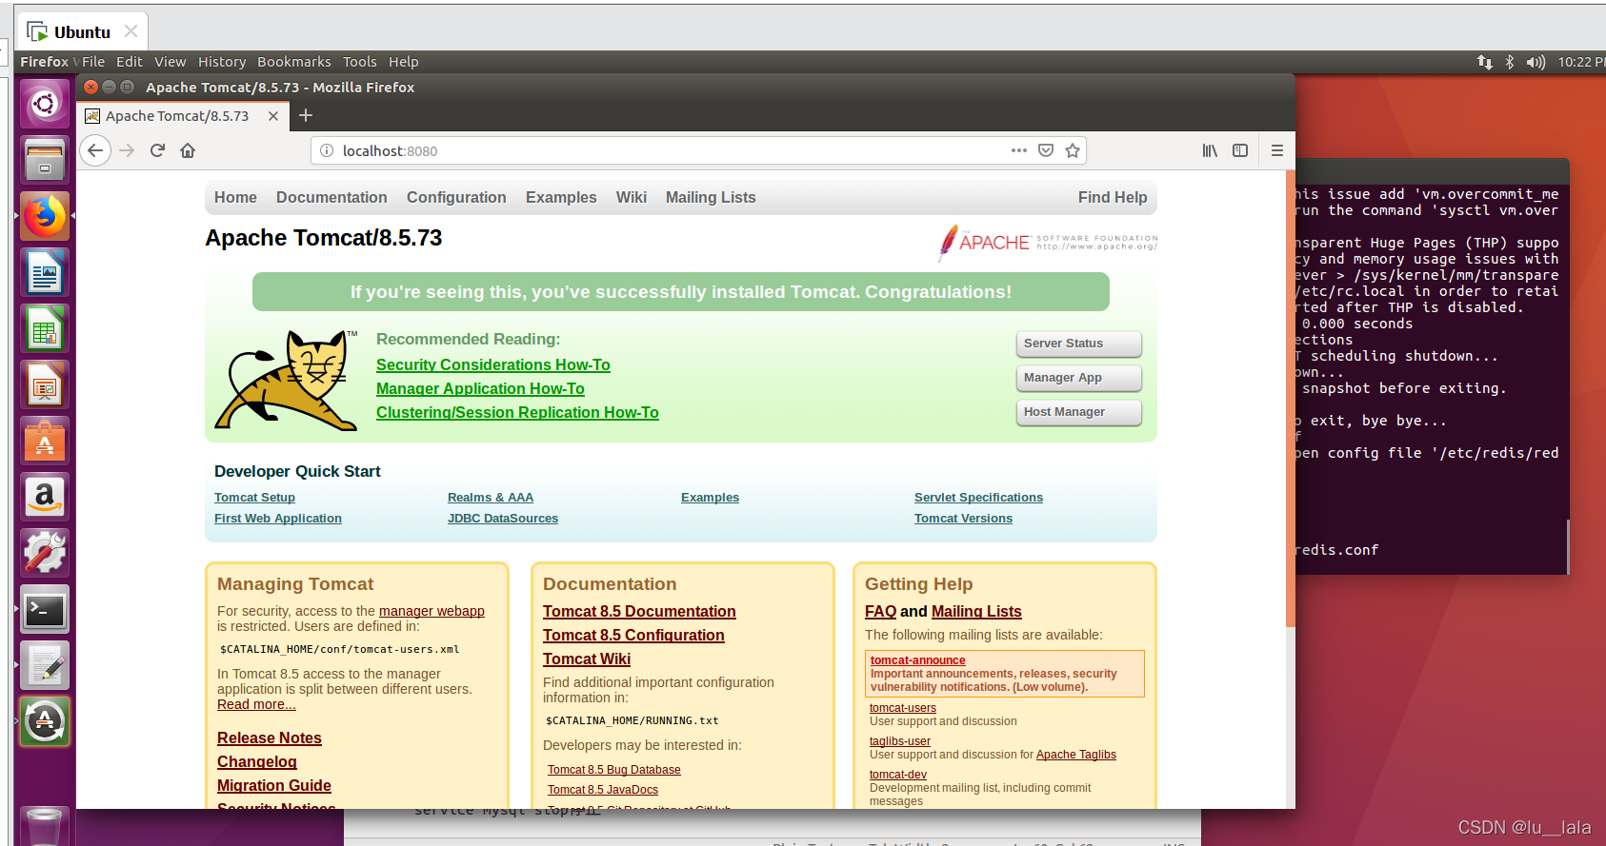
Task: Open LibreOffice Impress from launcher
Action: tap(45, 384)
